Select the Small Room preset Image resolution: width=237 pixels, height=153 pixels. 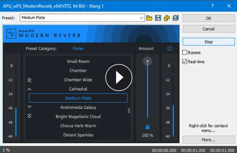tap(78, 61)
